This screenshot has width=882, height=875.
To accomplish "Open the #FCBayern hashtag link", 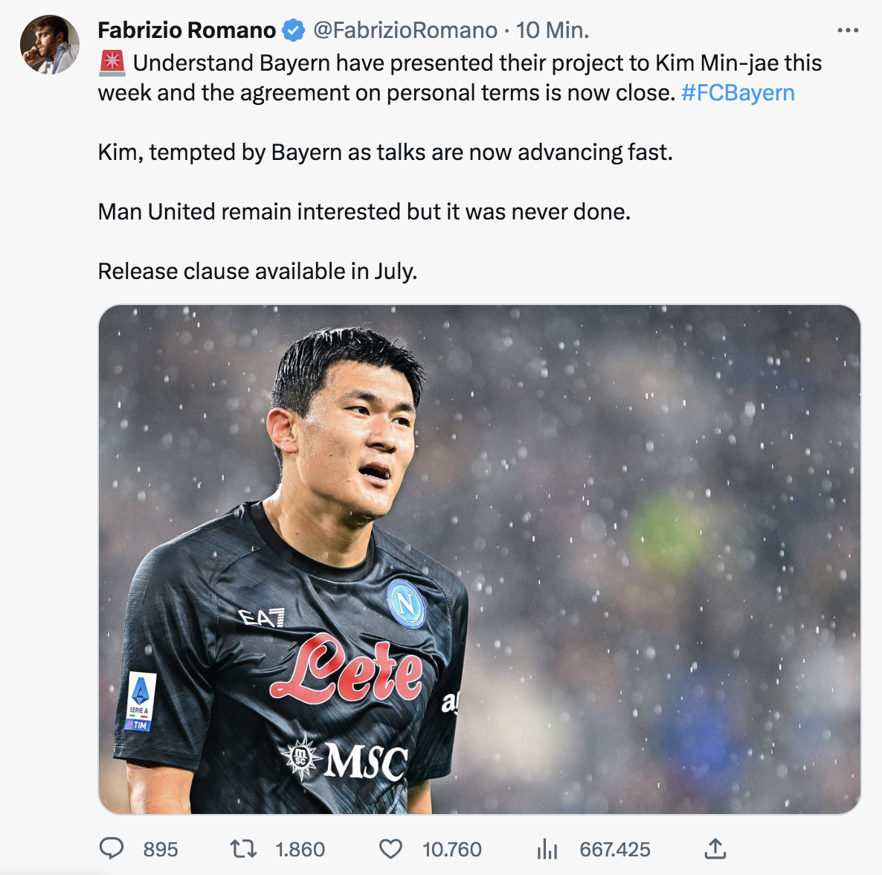I will [x=737, y=93].
